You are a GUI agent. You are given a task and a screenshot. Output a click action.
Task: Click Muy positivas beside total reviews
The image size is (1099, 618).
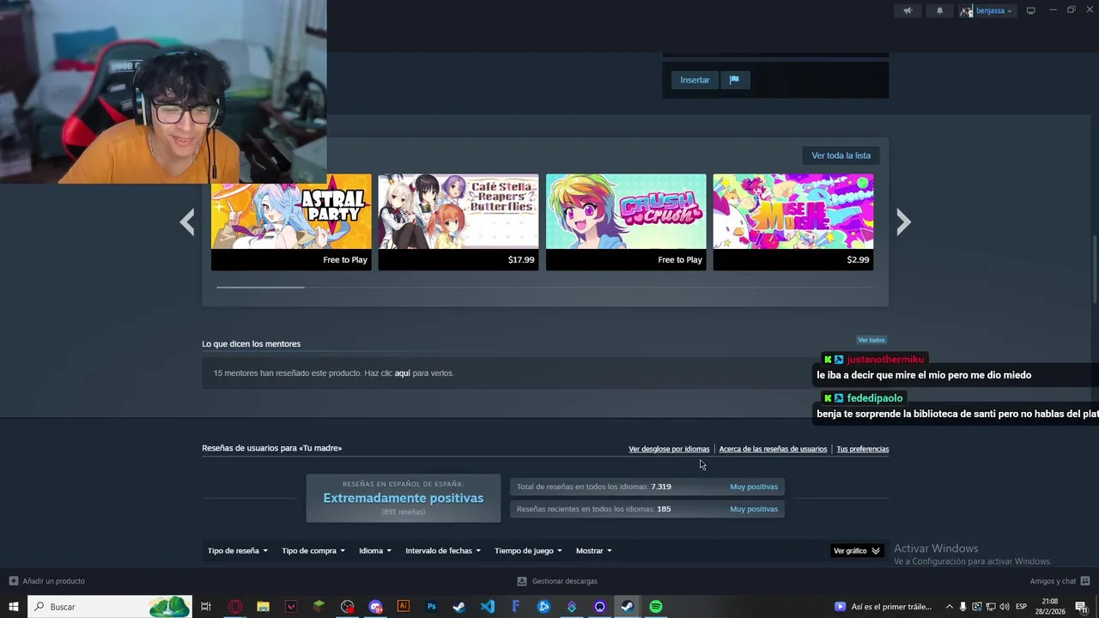[754, 487]
